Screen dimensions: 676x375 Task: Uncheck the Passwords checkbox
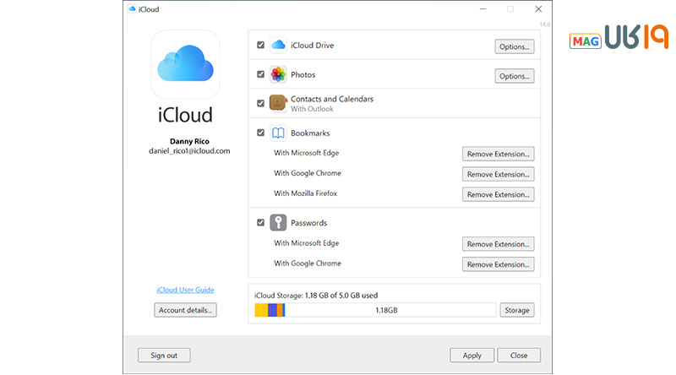(x=260, y=223)
